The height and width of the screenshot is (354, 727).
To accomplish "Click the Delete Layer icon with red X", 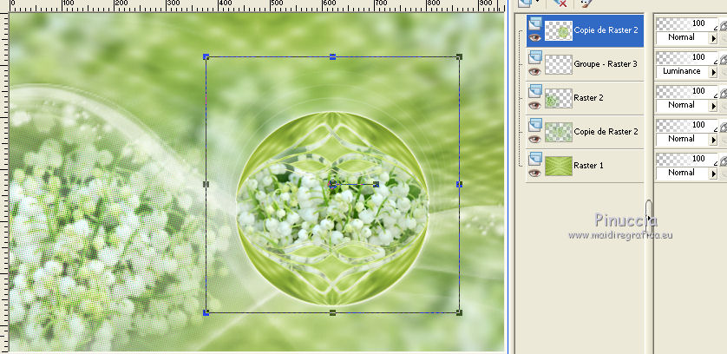I will coord(560,3).
